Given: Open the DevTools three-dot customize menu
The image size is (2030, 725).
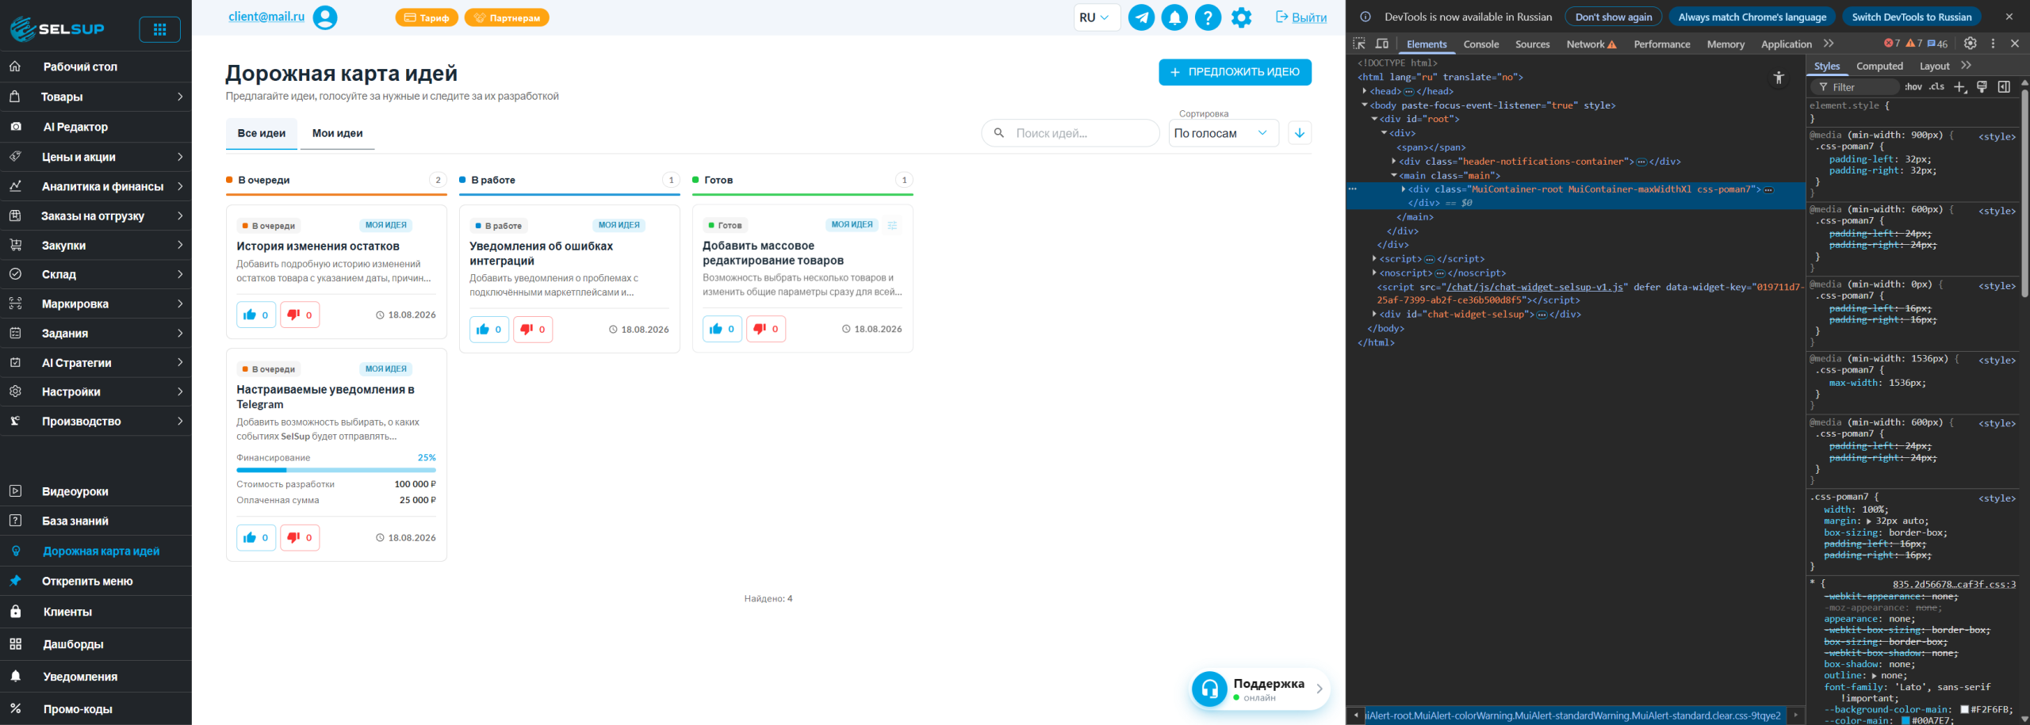Looking at the screenshot, I should (x=1993, y=44).
